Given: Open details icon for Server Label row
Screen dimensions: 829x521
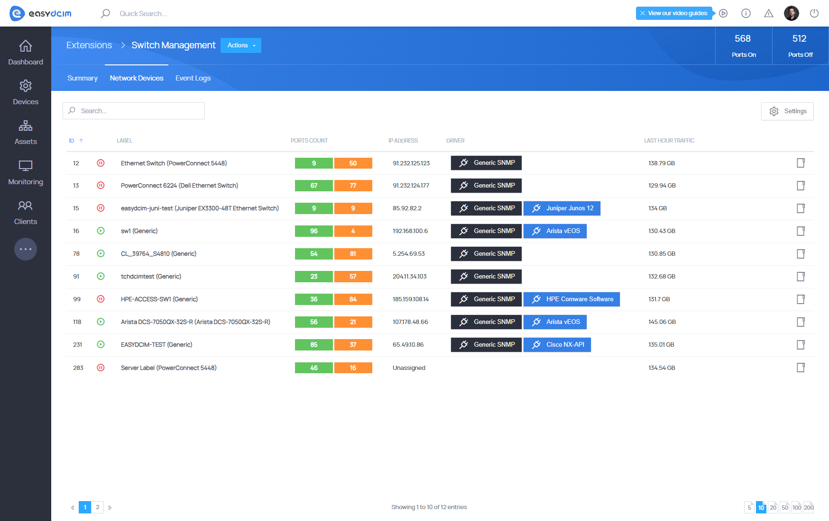Looking at the screenshot, I should [x=801, y=368].
